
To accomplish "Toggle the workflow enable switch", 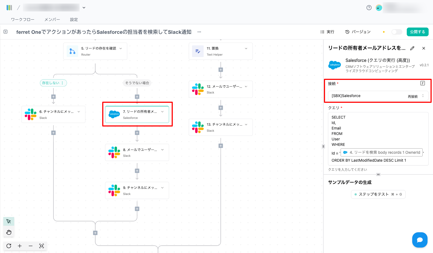I will pos(397,32).
